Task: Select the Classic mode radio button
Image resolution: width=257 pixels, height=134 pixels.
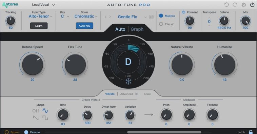Action: pos(161,24)
